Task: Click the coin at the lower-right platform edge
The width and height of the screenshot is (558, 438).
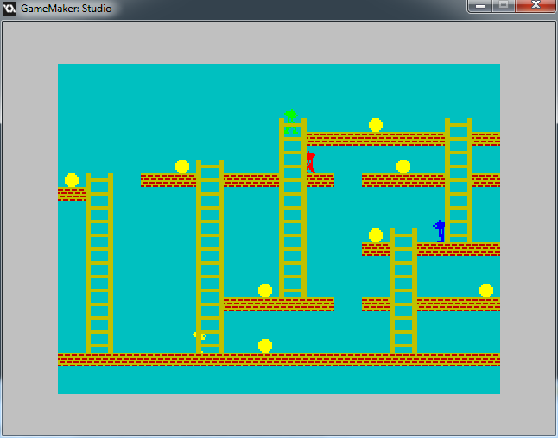Action: (486, 291)
